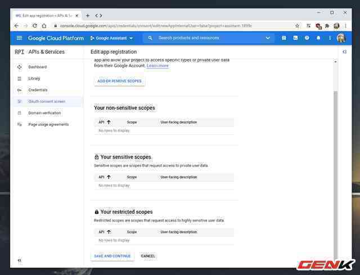Viewport: 360px width, 275px height.
Task: Click the browser address bar URL
Action: click(x=156, y=26)
